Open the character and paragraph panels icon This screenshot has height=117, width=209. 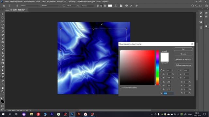121,6
